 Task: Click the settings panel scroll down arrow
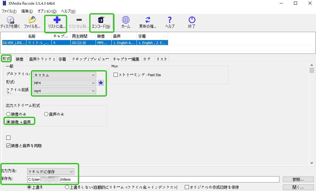click(x=312, y=163)
